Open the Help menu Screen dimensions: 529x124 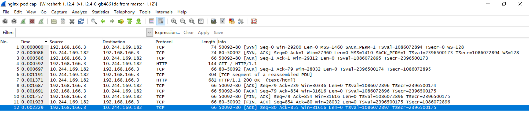(182, 12)
